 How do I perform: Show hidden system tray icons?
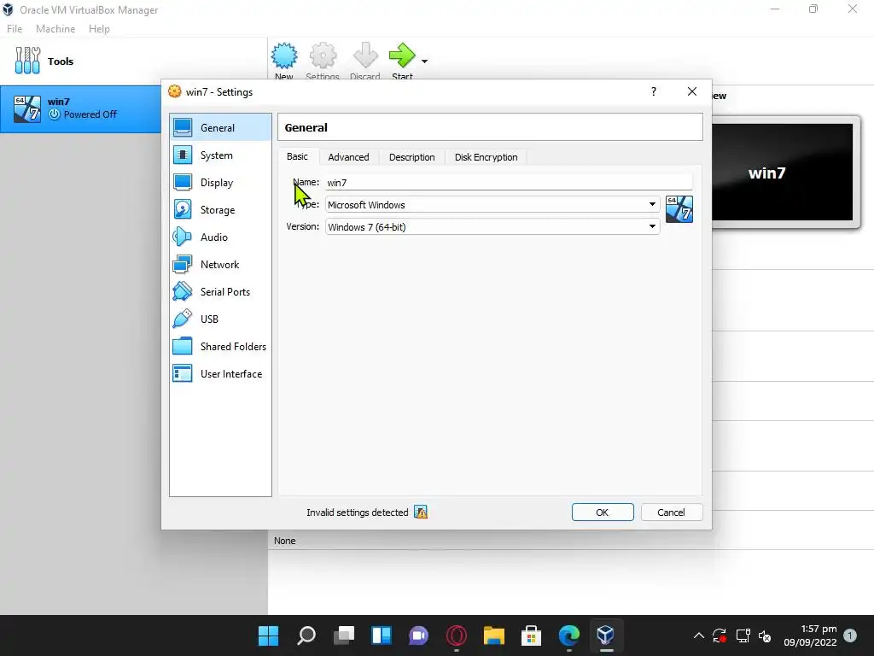pos(698,635)
